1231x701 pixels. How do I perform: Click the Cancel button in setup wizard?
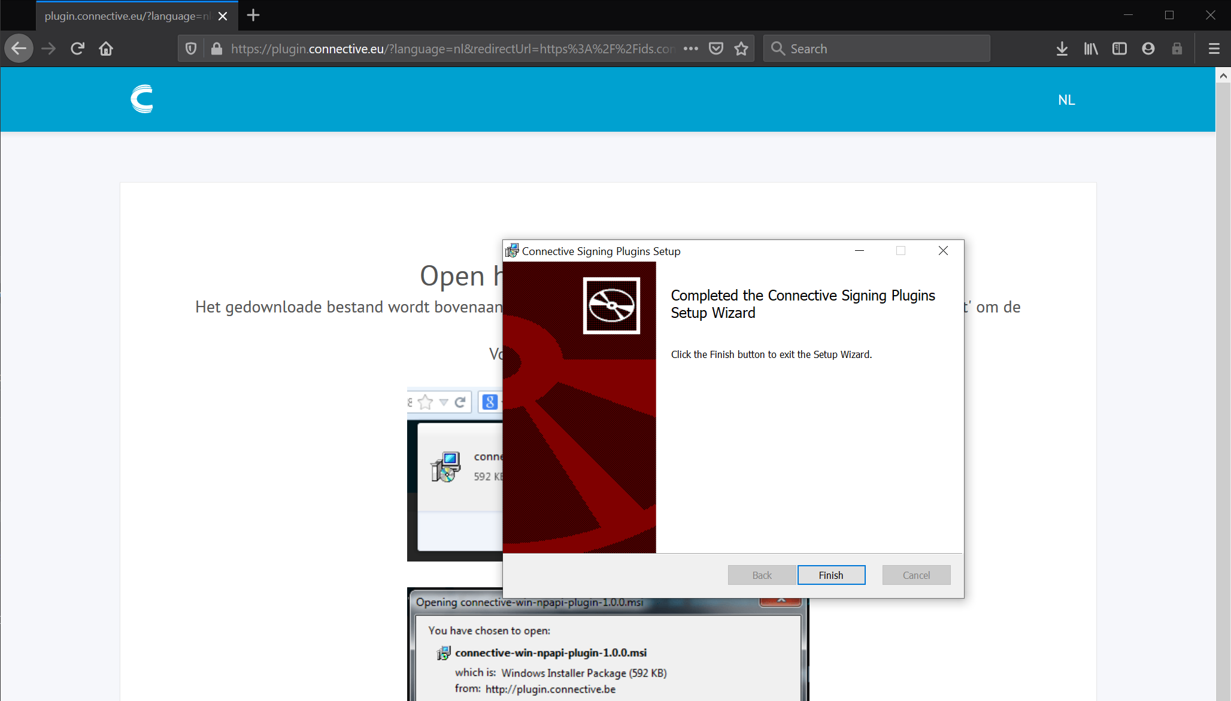916,575
